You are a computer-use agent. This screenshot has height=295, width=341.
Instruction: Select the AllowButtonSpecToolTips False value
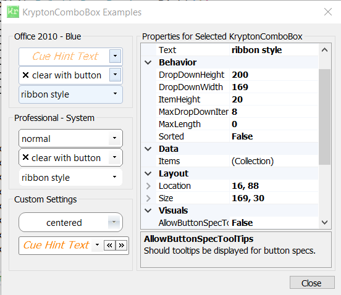(274, 223)
